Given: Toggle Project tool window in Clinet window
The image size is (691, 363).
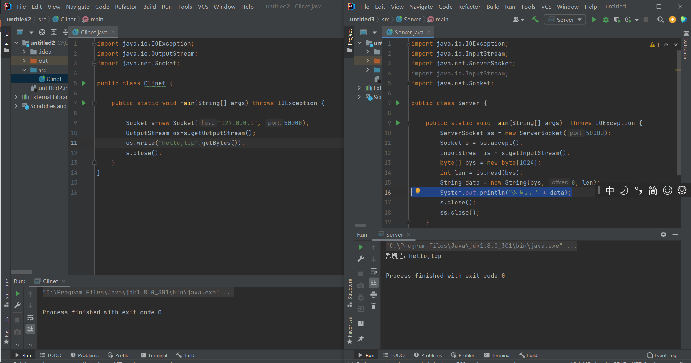Looking at the screenshot, I should click(x=6, y=40).
